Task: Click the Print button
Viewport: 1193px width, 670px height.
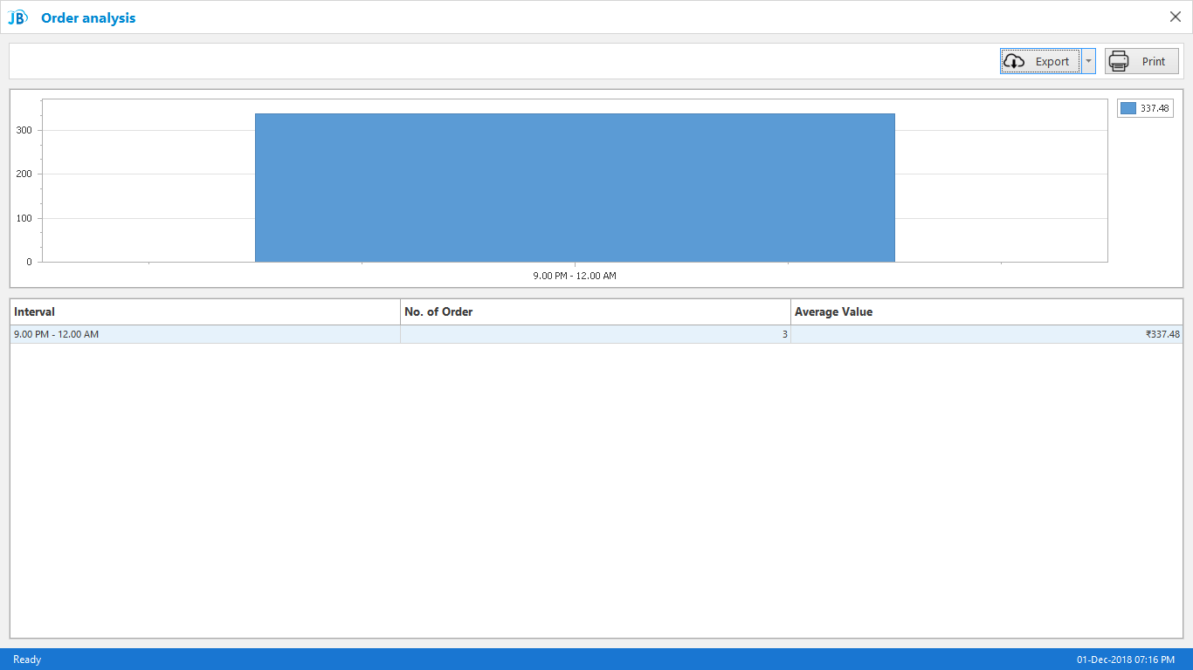Action: pos(1141,61)
